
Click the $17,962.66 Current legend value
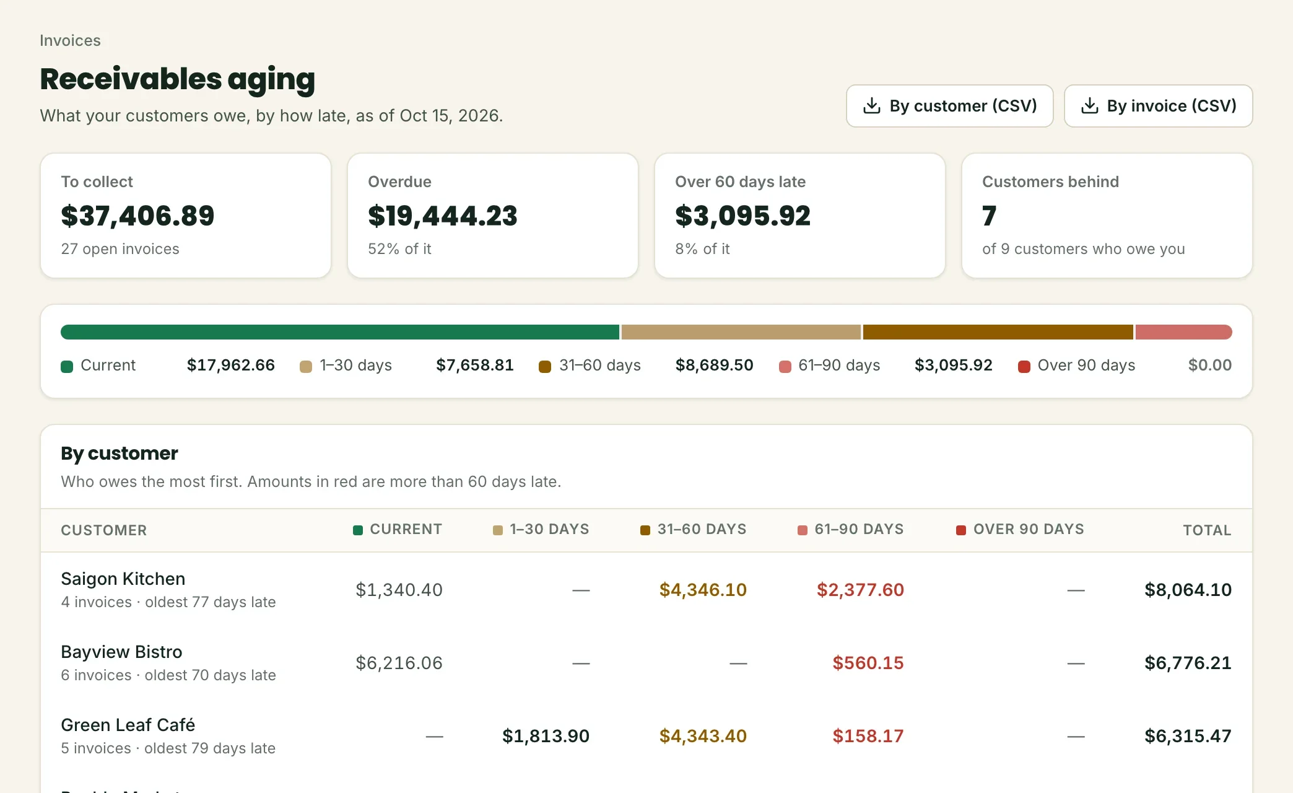point(231,366)
